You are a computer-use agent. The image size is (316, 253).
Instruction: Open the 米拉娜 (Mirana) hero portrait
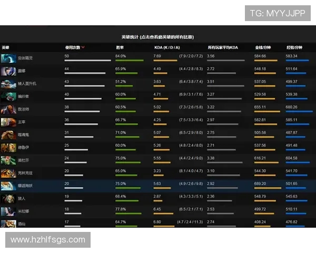click(x=8, y=211)
